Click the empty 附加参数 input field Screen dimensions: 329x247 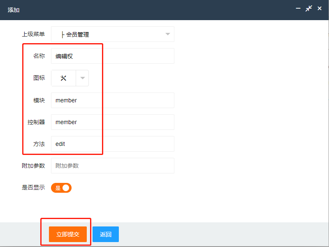[x=112, y=166]
